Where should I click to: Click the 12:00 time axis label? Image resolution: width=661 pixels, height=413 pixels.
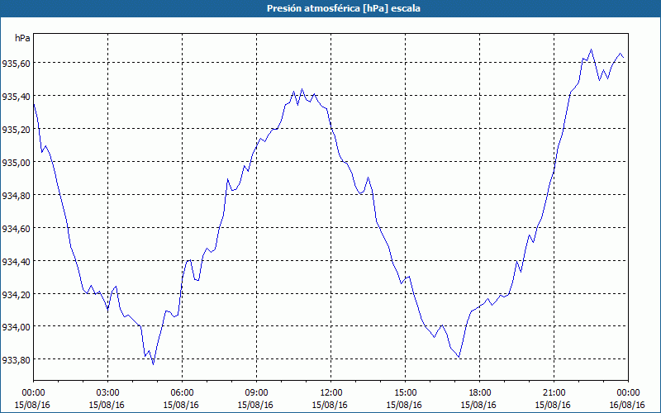[x=331, y=393]
